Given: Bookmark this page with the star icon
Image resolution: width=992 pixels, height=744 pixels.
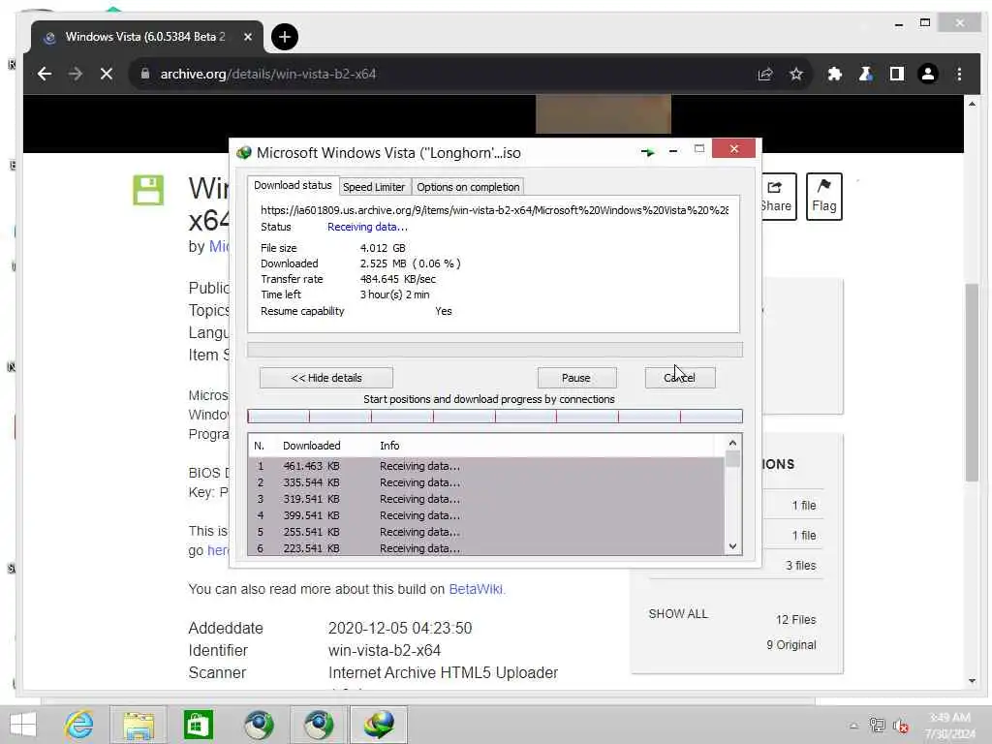Looking at the screenshot, I should tap(796, 74).
